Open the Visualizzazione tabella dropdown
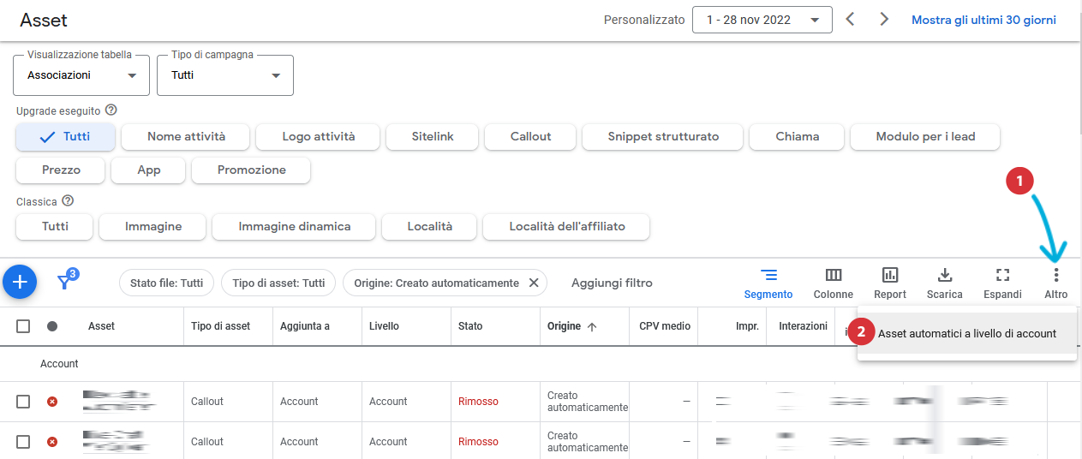1082x459 pixels. click(x=81, y=75)
